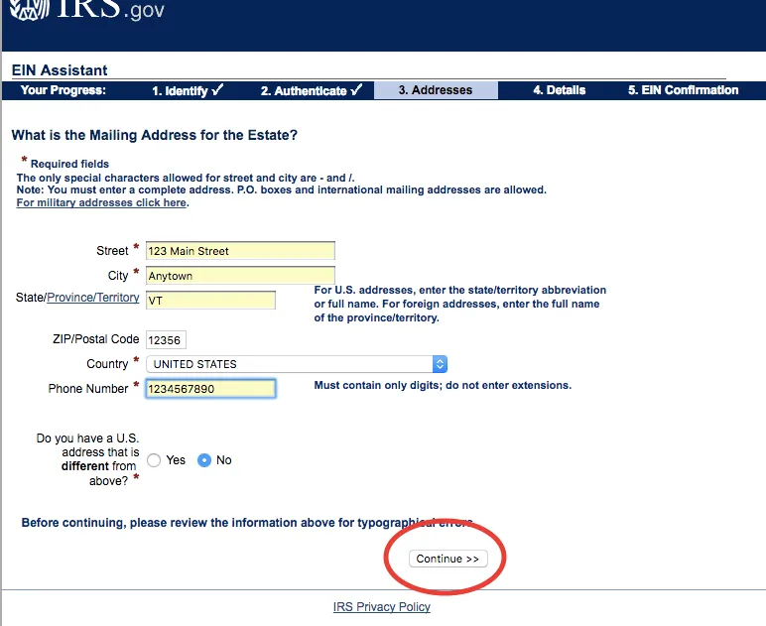Focus the City text field
The image size is (766, 626).
click(240, 276)
